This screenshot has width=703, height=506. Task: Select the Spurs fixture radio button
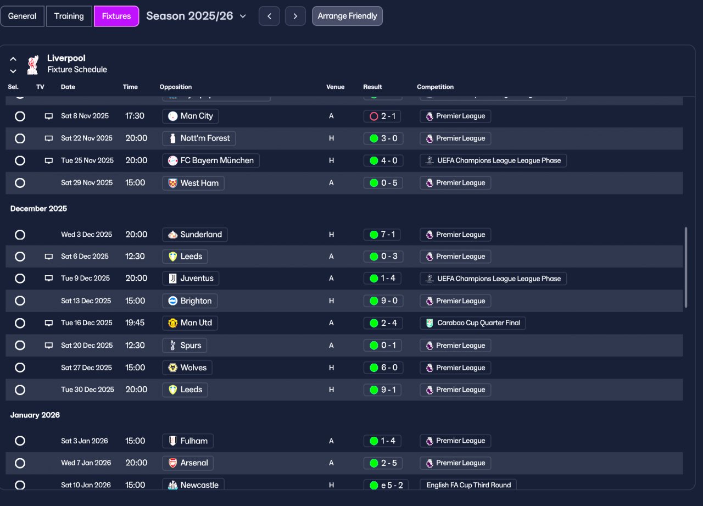(x=20, y=346)
